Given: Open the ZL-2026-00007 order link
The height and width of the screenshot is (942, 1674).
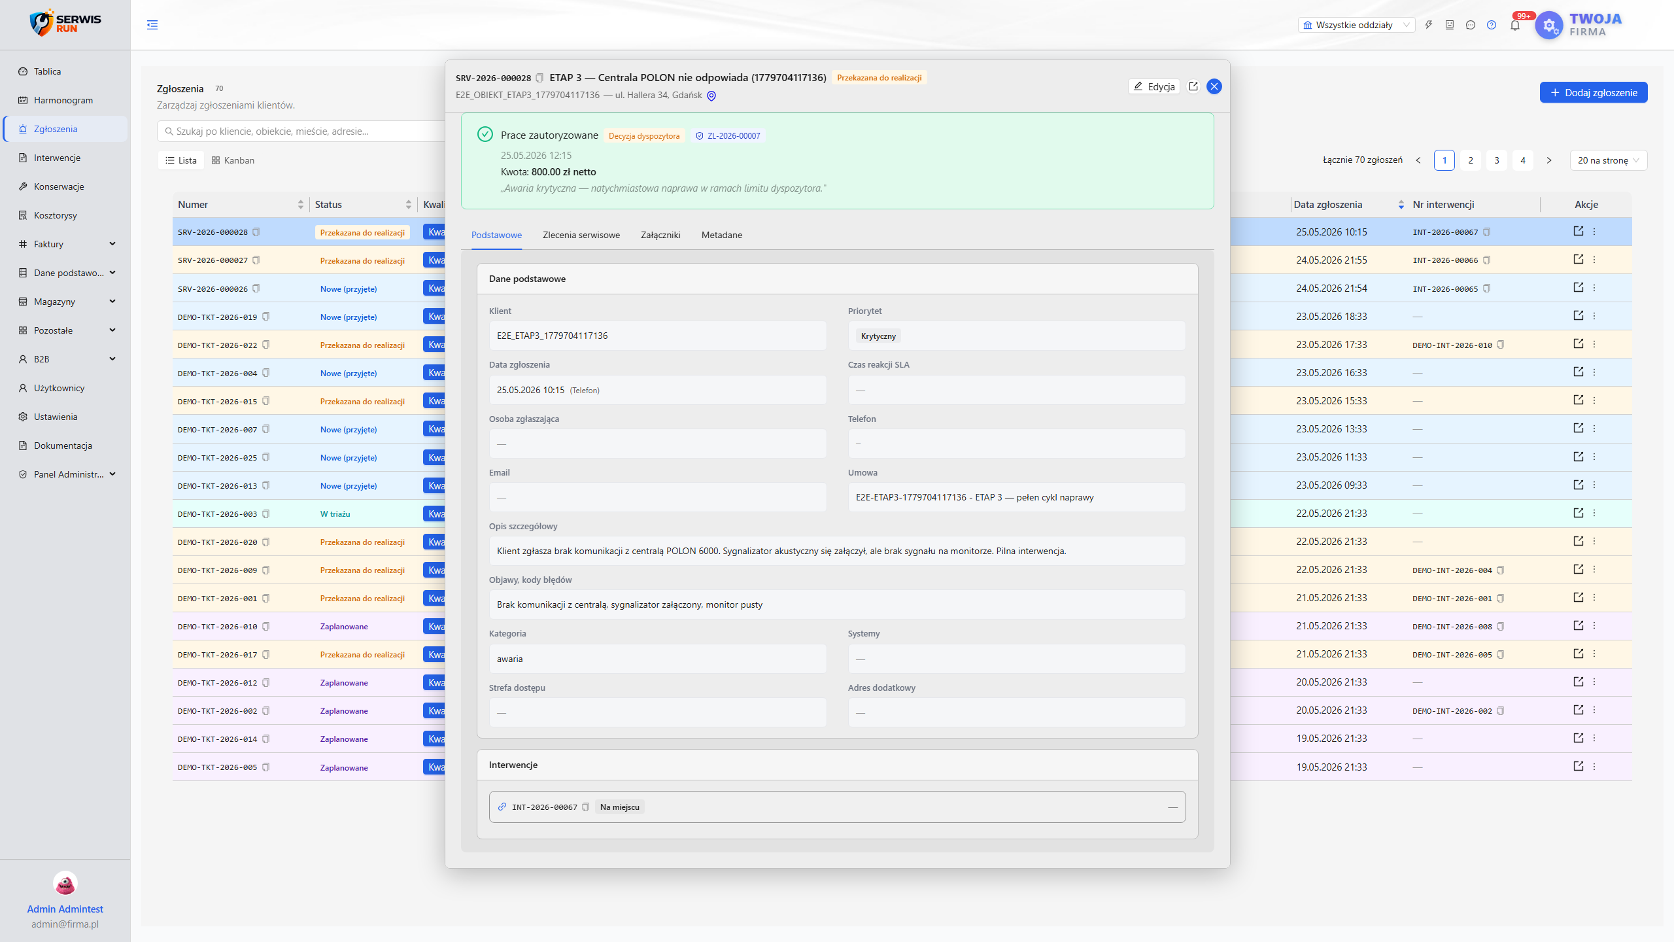Looking at the screenshot, I should coord(728,135).
